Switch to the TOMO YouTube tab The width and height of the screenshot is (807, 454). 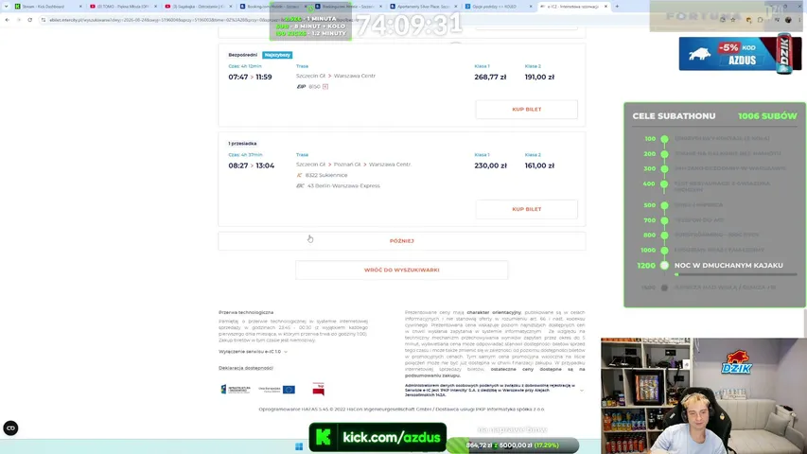click(x=122, y=7)
